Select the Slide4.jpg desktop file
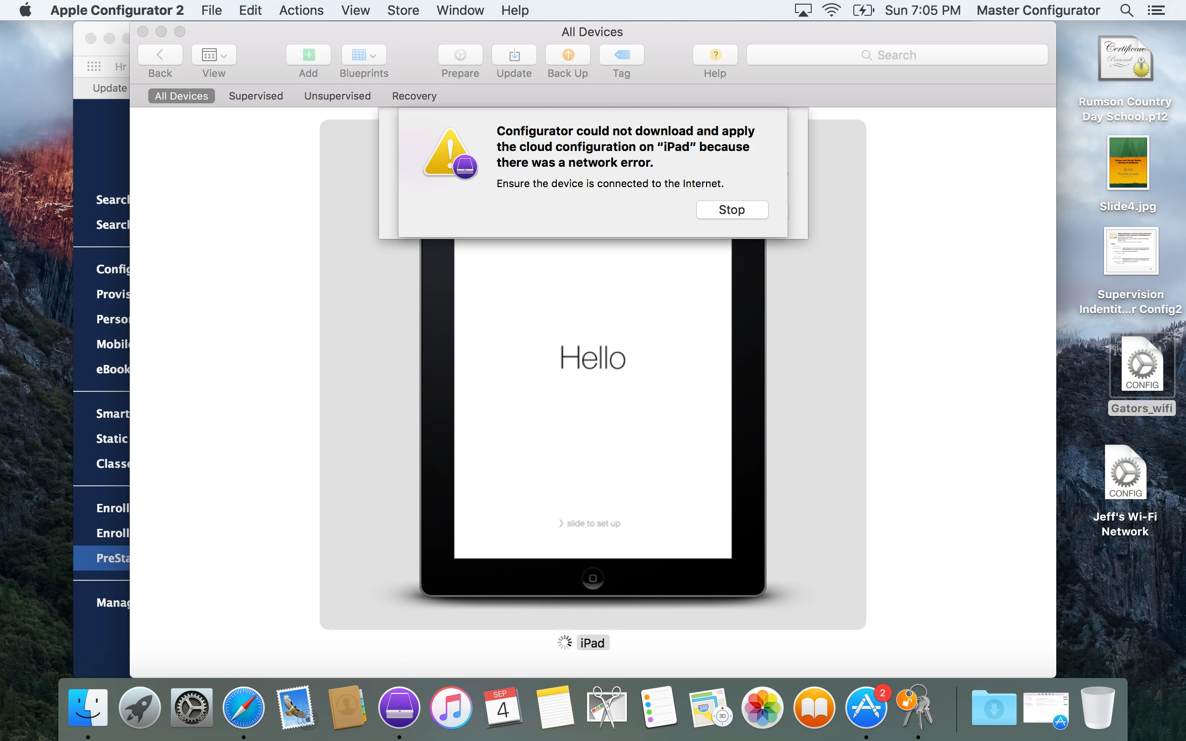This screenshot has width=1186, height=741. tap(1128, 174)
